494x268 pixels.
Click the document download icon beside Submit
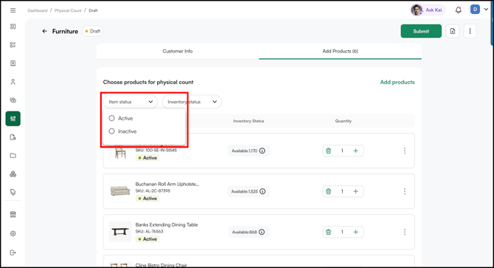tap(453, 31)
